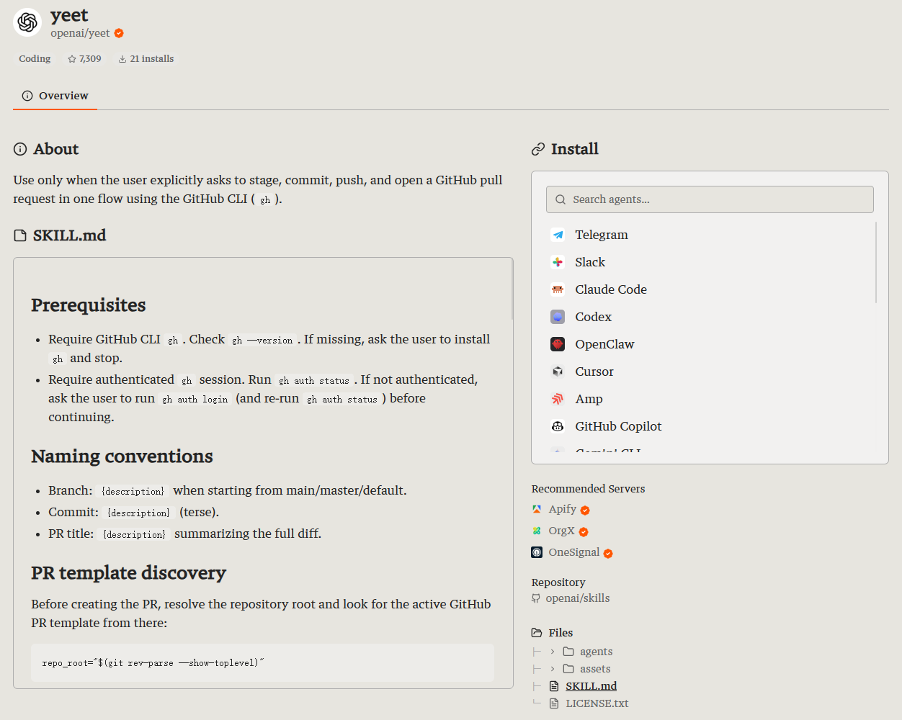Click the repo_root code block
Screen dimensions: 902x720
(x=262, y=662)
